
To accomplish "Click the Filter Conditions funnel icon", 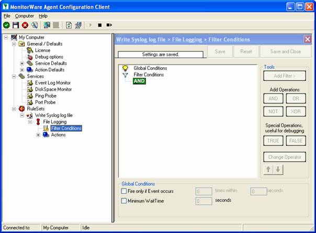I will click(x=125, y=75).
